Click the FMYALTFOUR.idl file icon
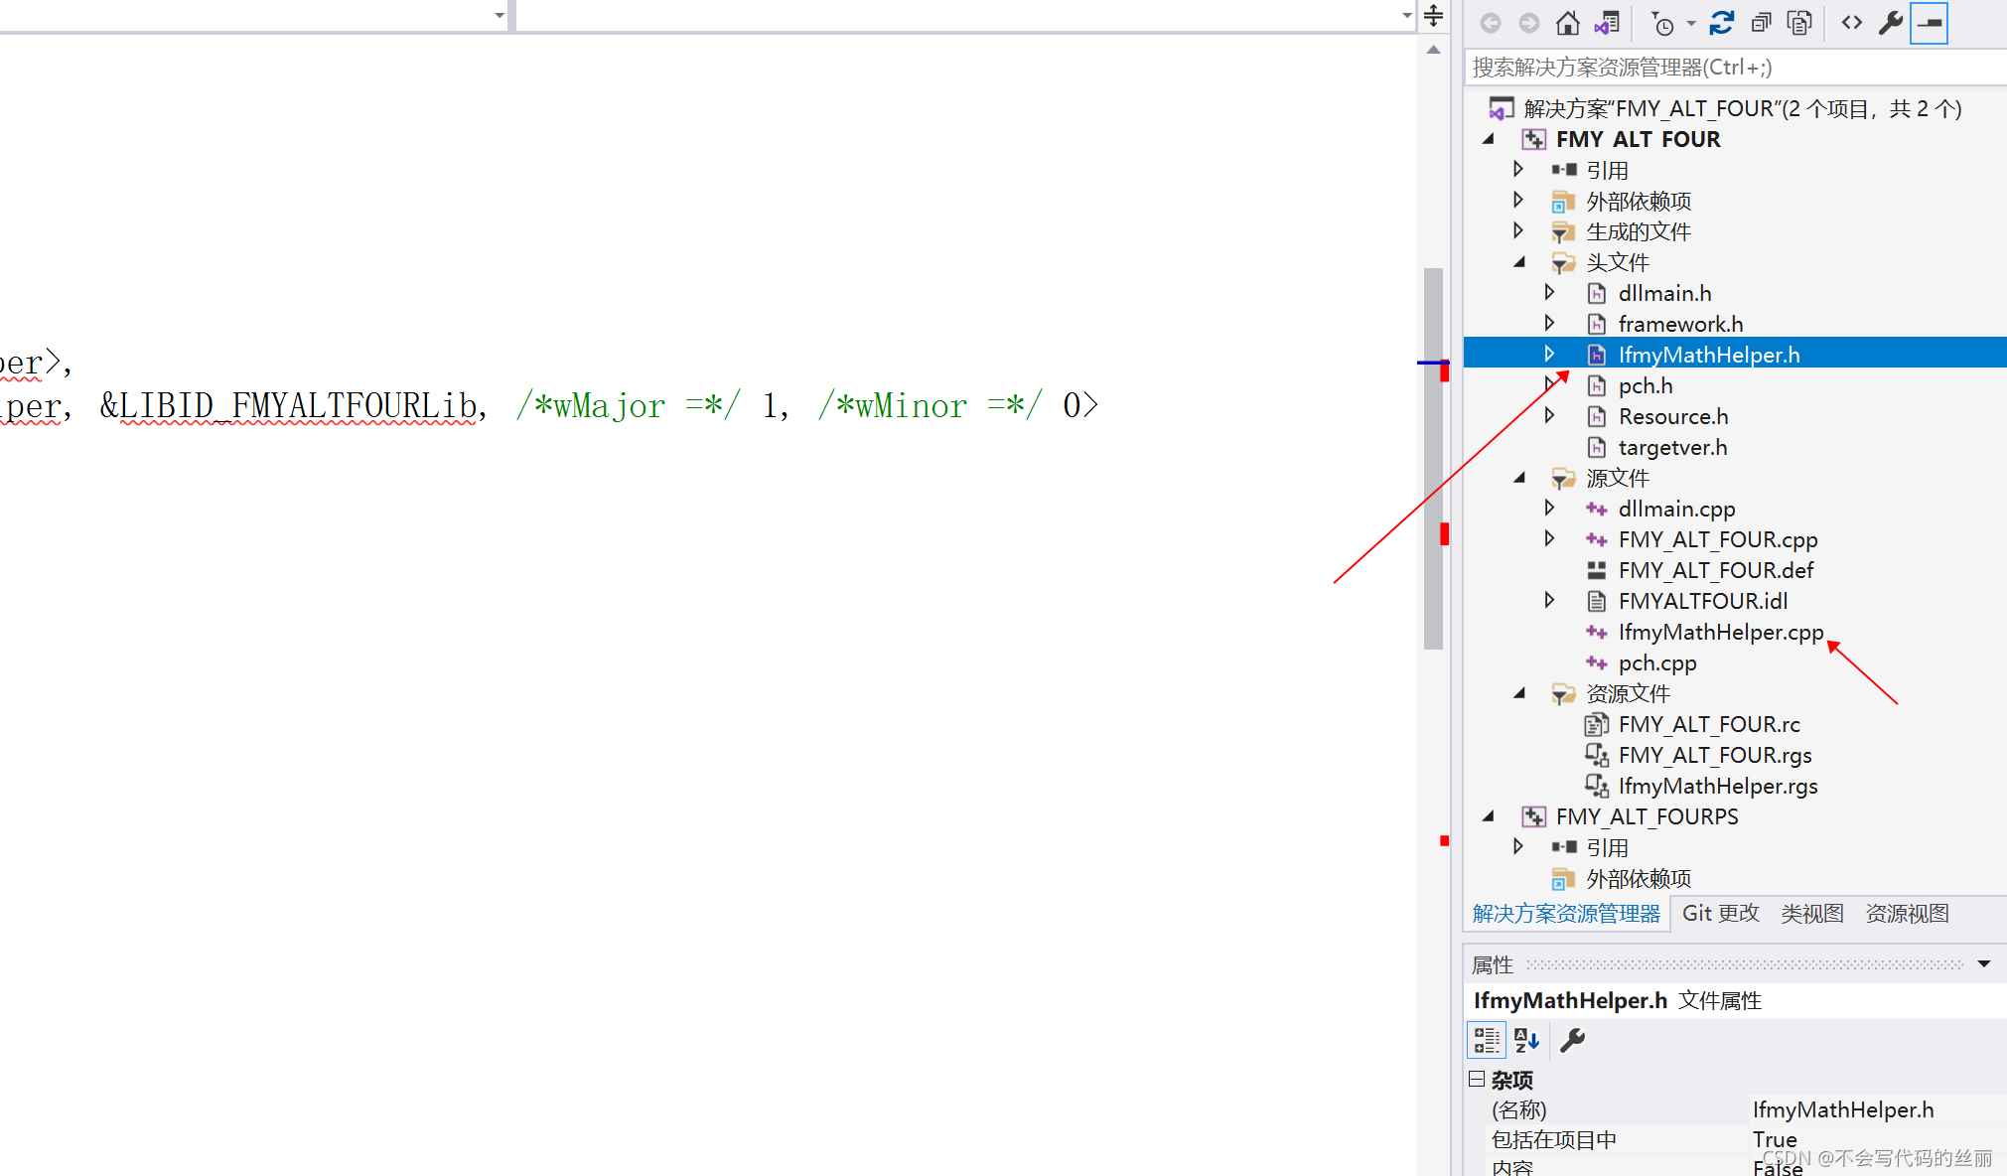 click(x=1597, y=601)
